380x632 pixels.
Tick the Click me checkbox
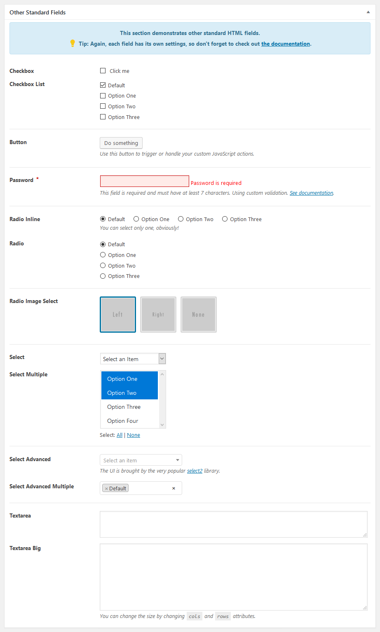coord(103,71)
